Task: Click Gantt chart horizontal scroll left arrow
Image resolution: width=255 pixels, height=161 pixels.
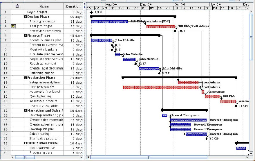Action: (x=88, y=157)
